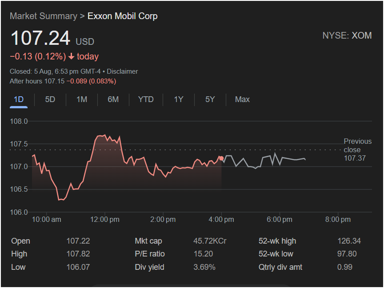Click the 107.0 price axis label
The height and width of the screenshot is (288, 384).
19,167
